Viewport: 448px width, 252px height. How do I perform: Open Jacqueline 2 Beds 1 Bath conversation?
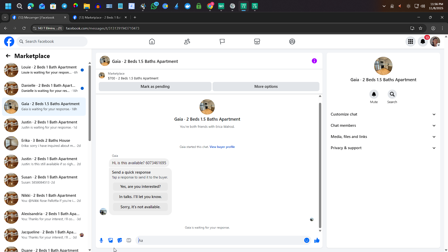[x=44, y=235]
